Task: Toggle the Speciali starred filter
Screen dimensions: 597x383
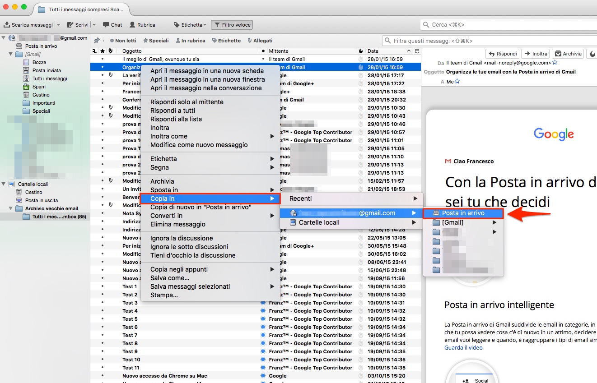Action: coord(156,41)
